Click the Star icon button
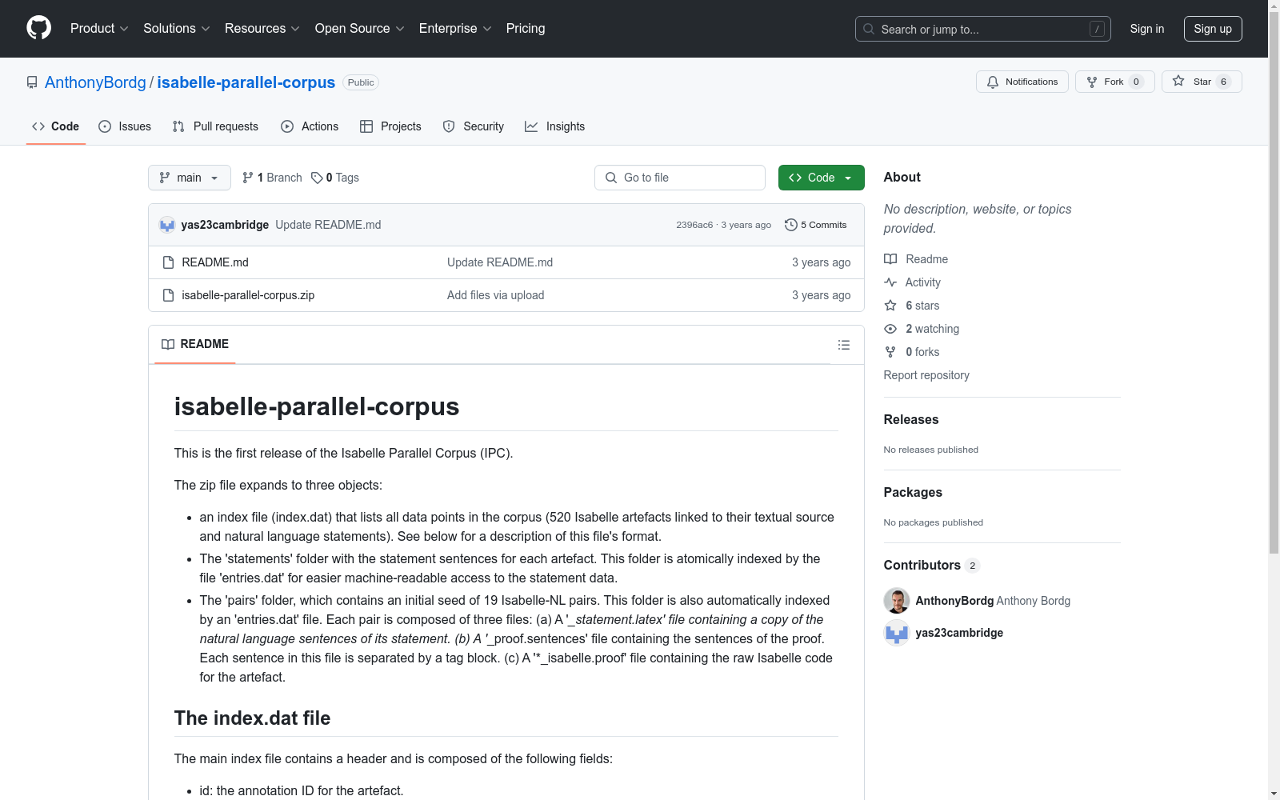 coord(1178,82)
